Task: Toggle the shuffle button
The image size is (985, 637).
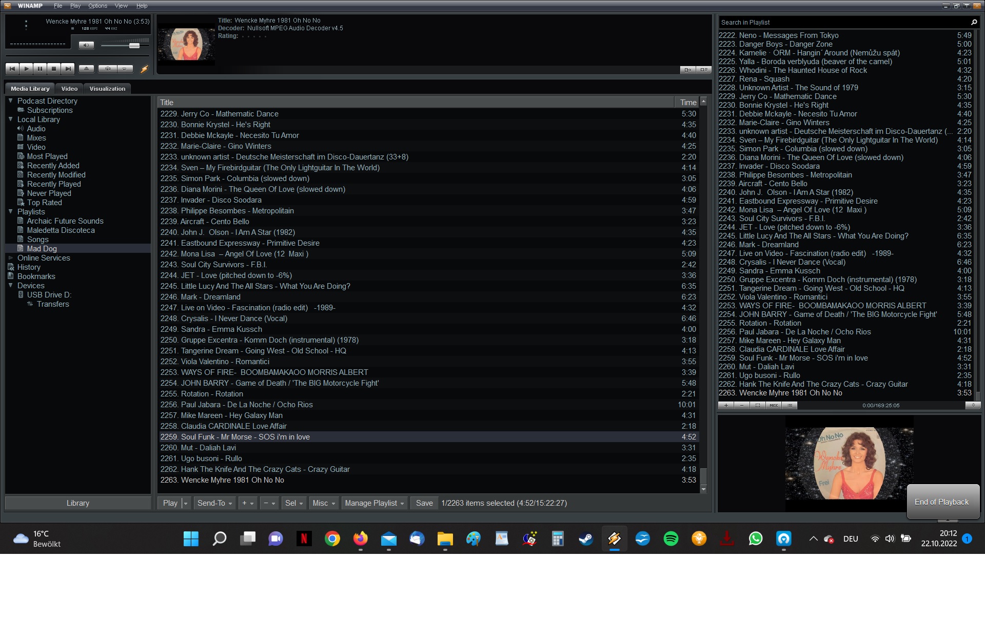Action: click(108, 69)
